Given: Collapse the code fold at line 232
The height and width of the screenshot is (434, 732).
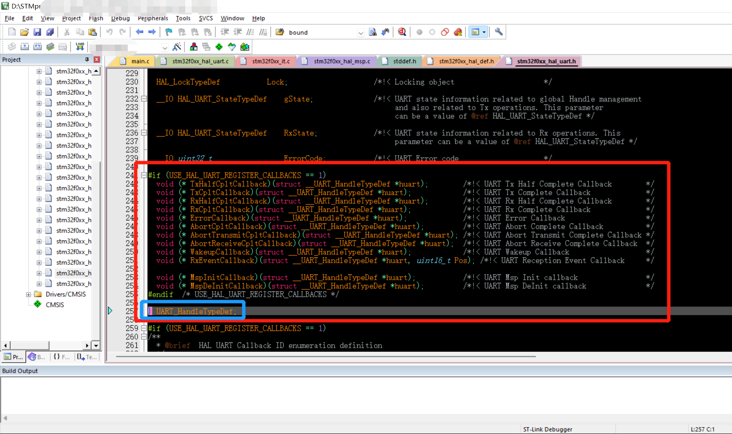Looking at the screenshot, I should [x=144, y=99].
